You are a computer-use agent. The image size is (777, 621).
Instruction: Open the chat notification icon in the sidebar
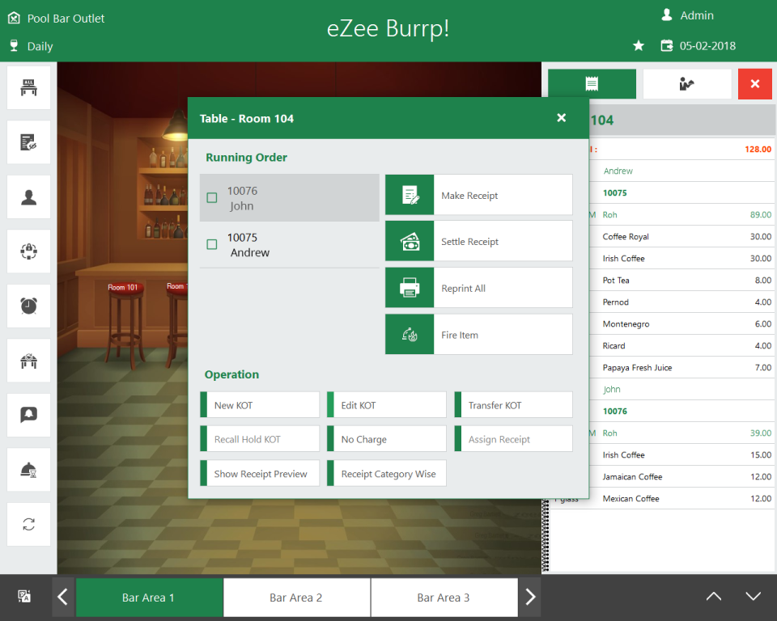[x=28, y=415]
